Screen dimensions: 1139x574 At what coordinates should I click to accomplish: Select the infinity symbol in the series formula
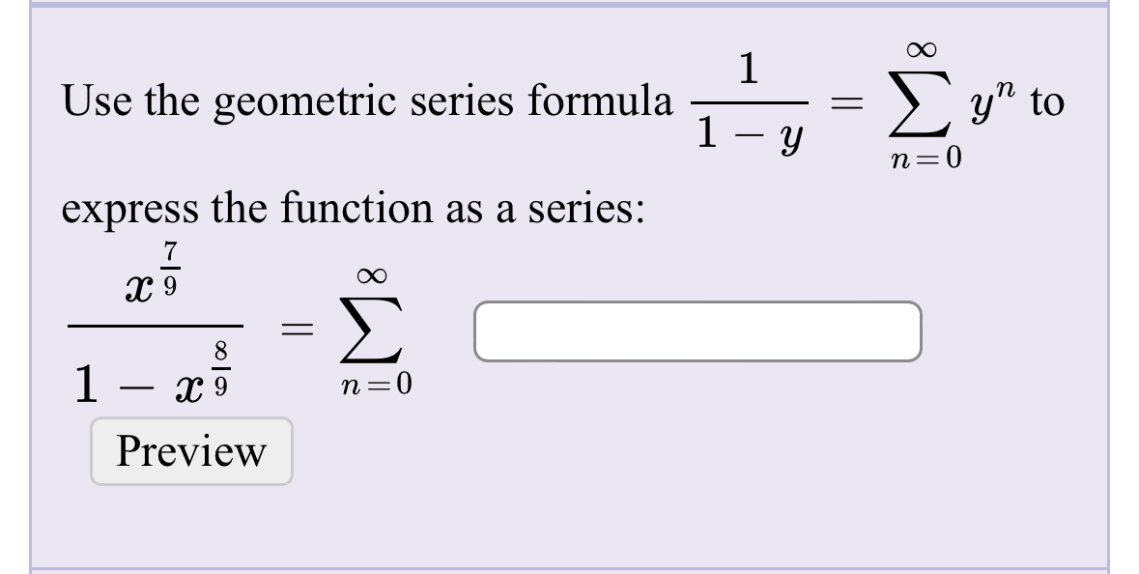922,47
